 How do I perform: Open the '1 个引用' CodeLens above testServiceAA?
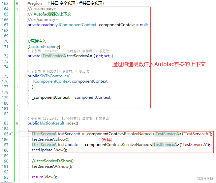click(x=34, y=51)
